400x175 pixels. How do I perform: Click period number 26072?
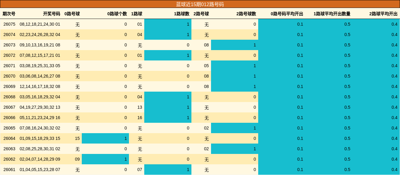(x=9, y=55)
